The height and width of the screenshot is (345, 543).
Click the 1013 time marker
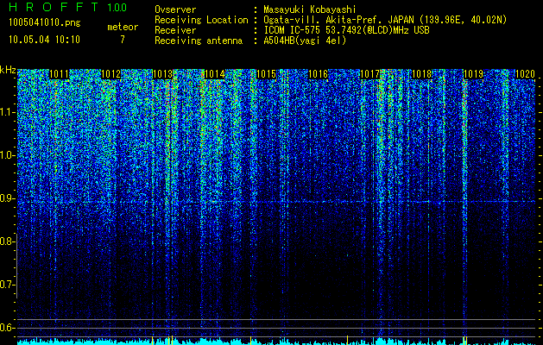163,74
